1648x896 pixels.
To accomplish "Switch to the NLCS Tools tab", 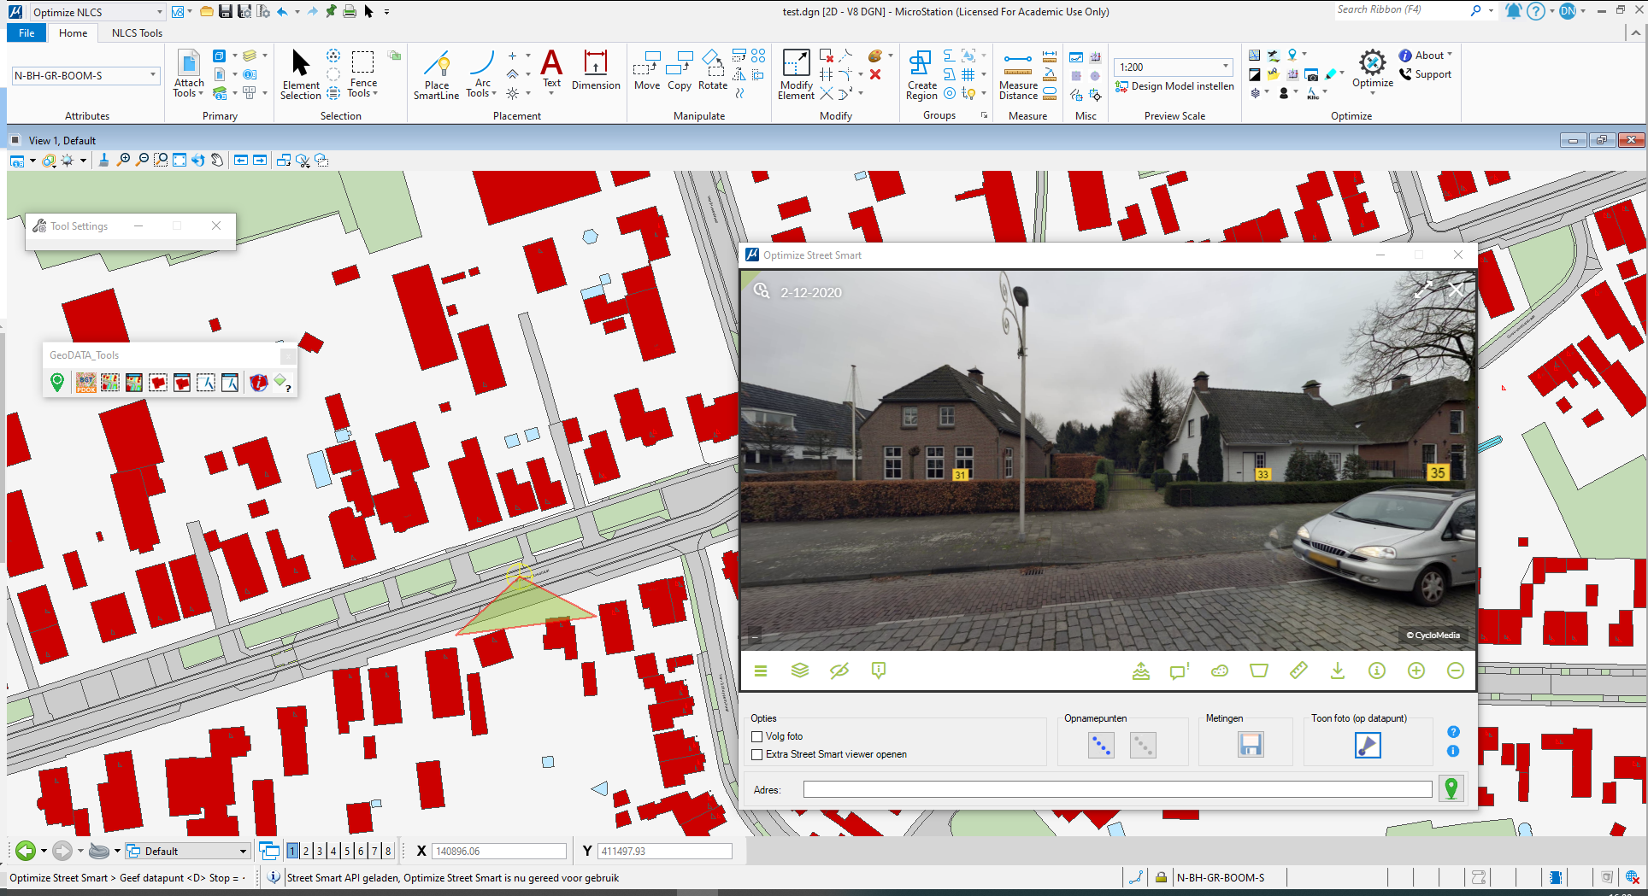I will tap(137, 32).
